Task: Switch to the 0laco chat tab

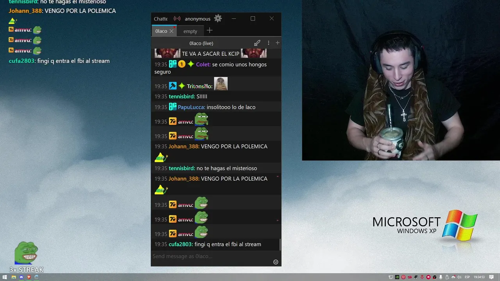Action: click(x=161, y=31)
